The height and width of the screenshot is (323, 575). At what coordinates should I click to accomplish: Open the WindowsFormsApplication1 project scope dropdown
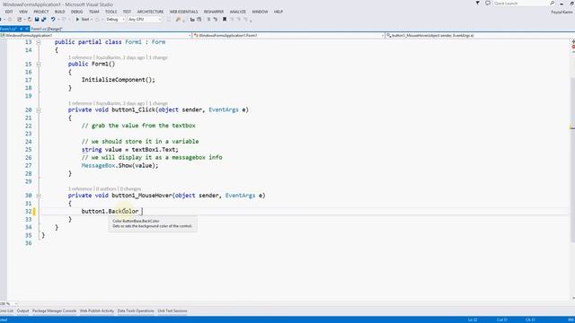96,36
